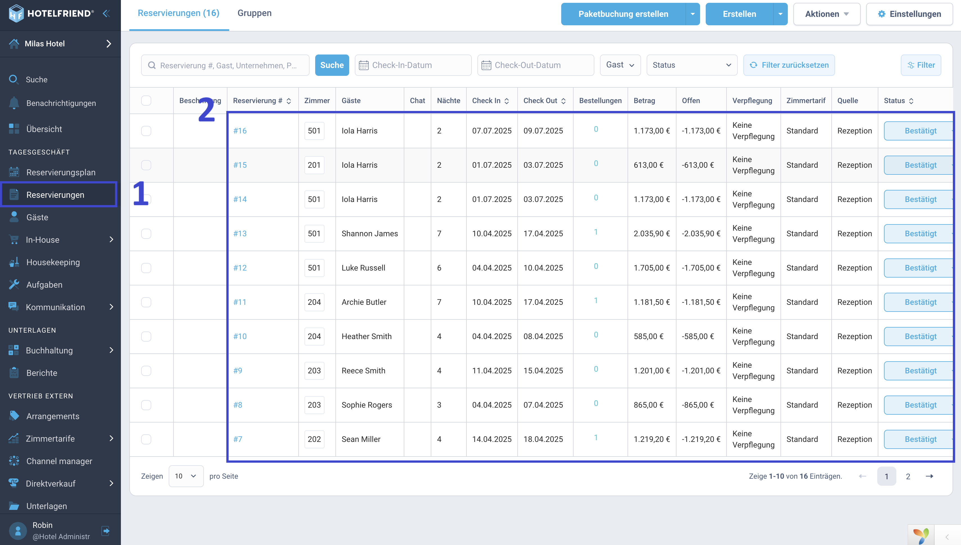961x545 pixels.
Task: Select checkbox for Sean Miller's reservation
Action: coord(146,439)
